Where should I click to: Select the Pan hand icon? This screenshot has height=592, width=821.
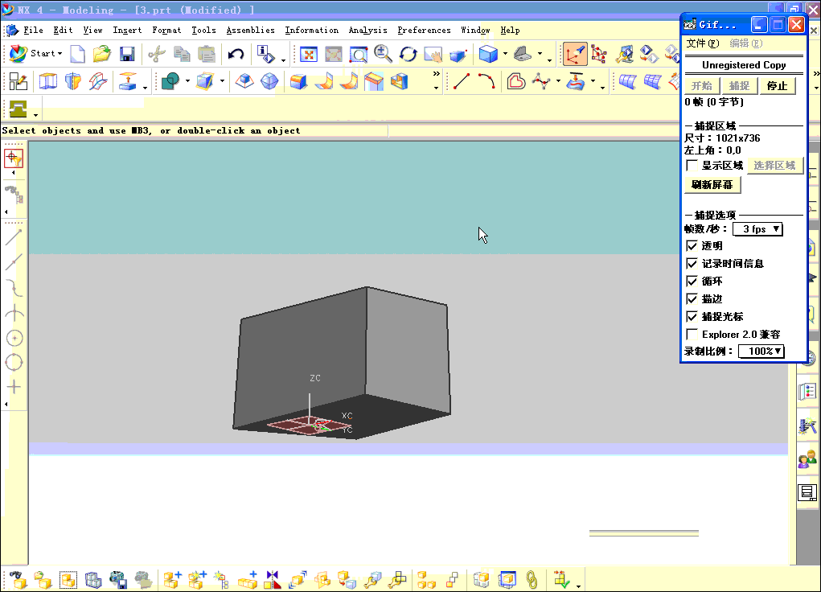(433, 54)
